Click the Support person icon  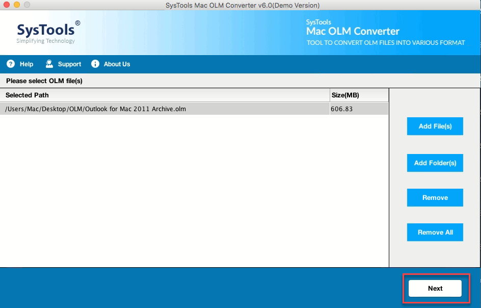(x=49, y=64)
